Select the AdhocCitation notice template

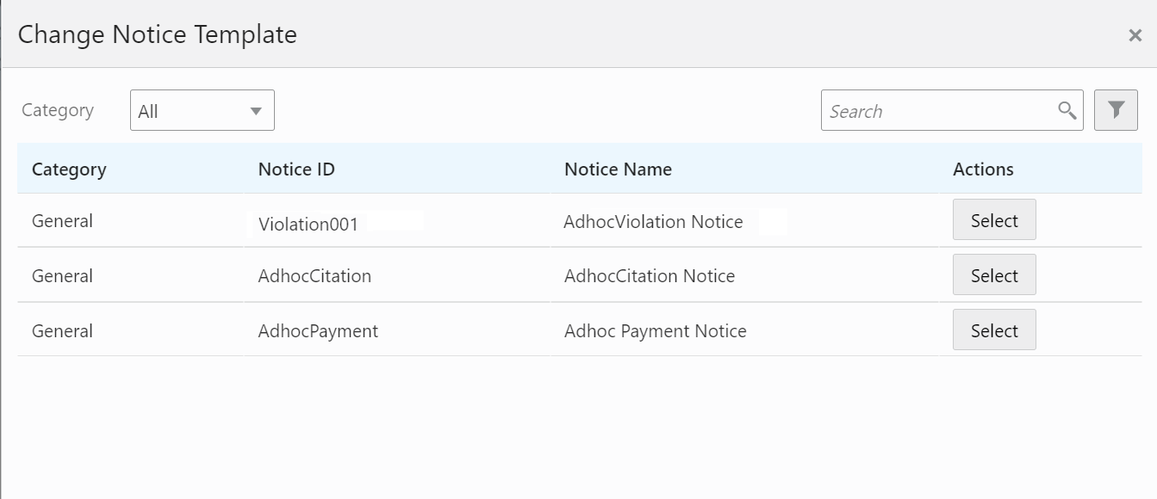pos(994,275)
